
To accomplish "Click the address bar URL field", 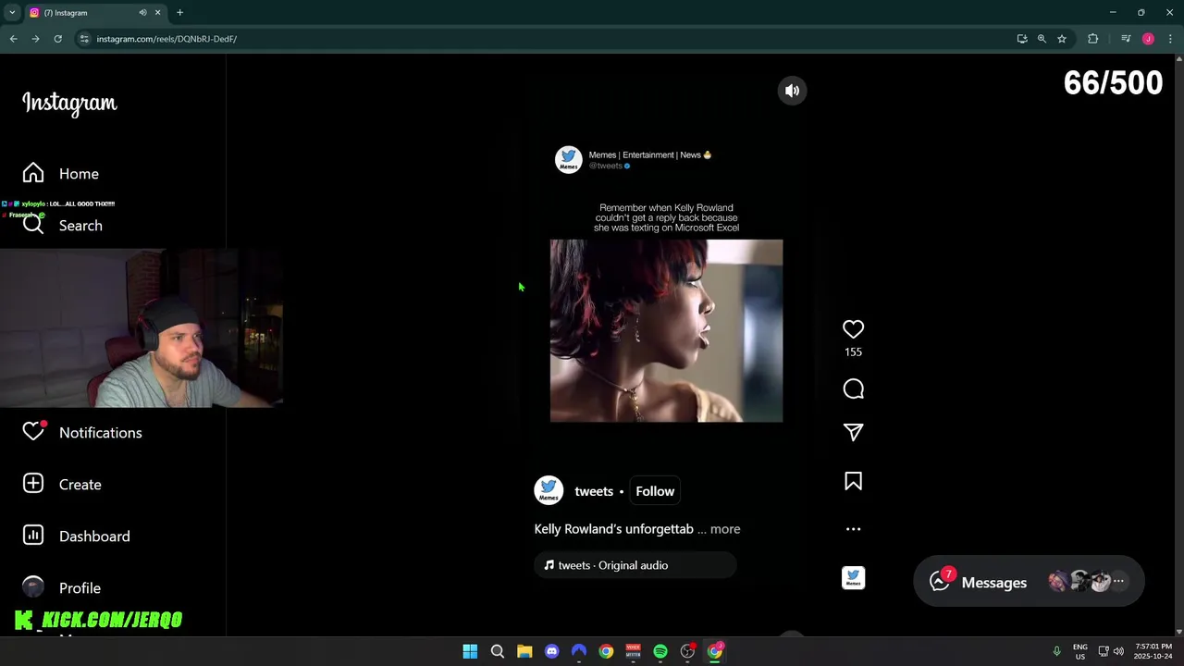I will pyautogui.click(x=546, y=39).
